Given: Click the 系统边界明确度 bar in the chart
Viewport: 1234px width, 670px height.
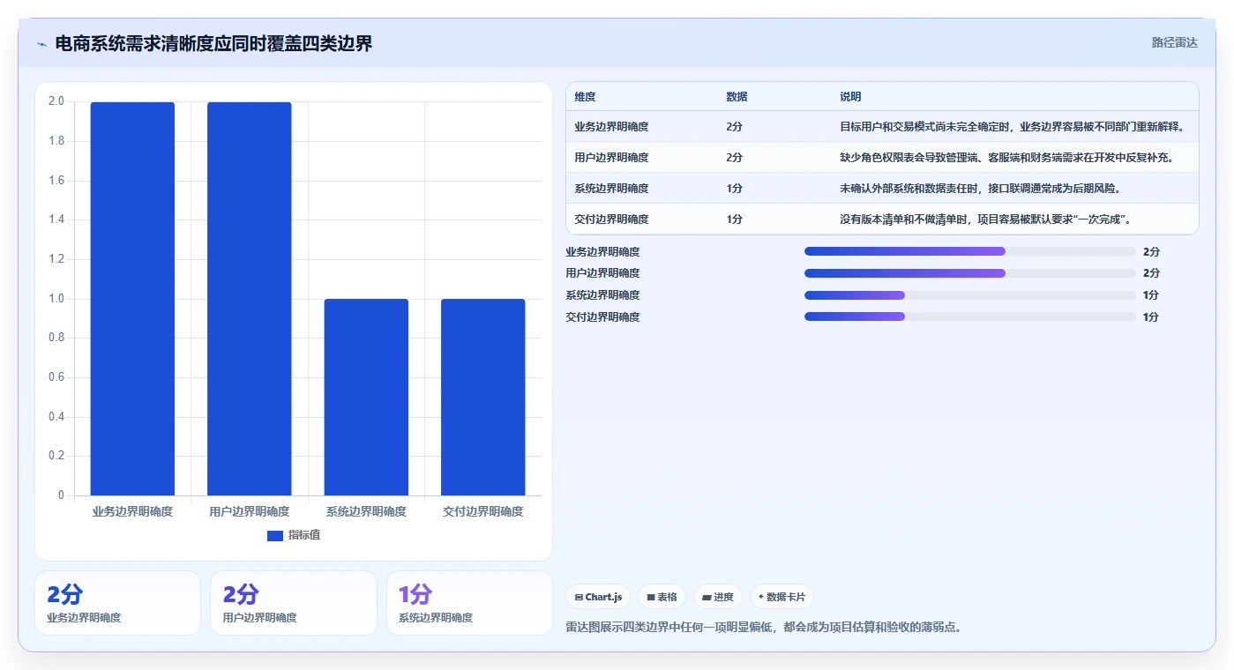Looking at the screenshot, I should (366, 398).
